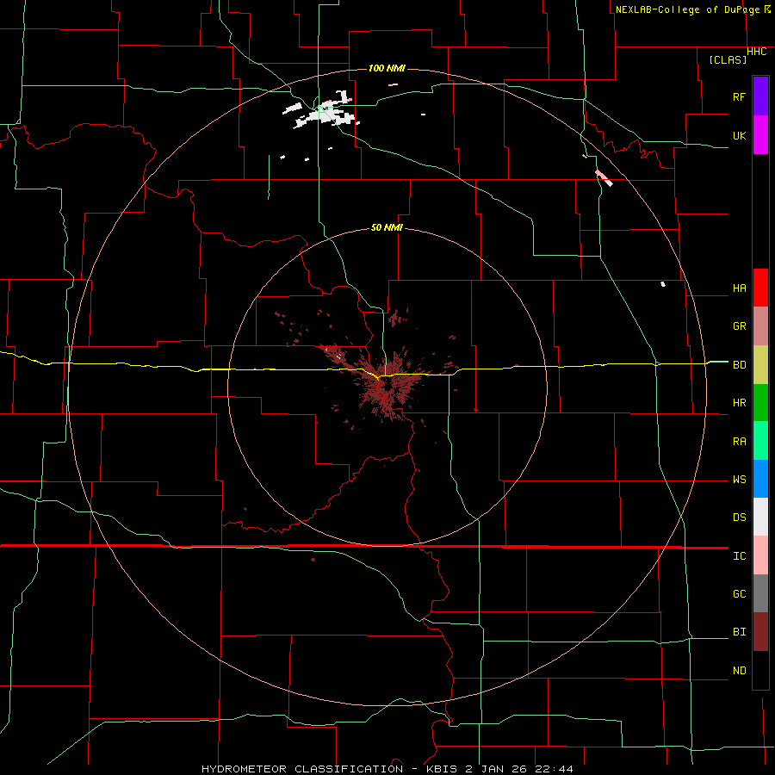Click the BD yellow legend swatch
Viewport: 775px width, 775px height.
[760, 365]
